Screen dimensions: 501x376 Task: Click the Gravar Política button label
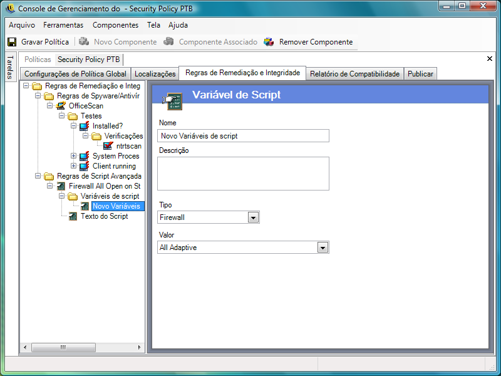(45, 42)
